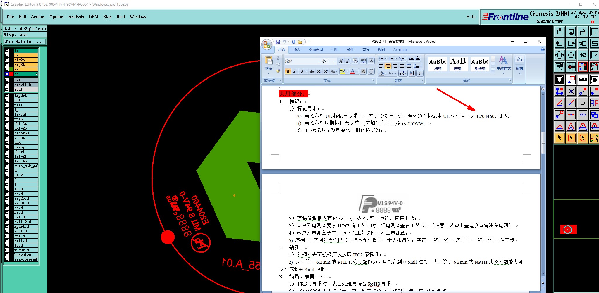The image size is (599, 293).
Task: Toggle checkbox for layer sig2b
Action: pos(7,60)
